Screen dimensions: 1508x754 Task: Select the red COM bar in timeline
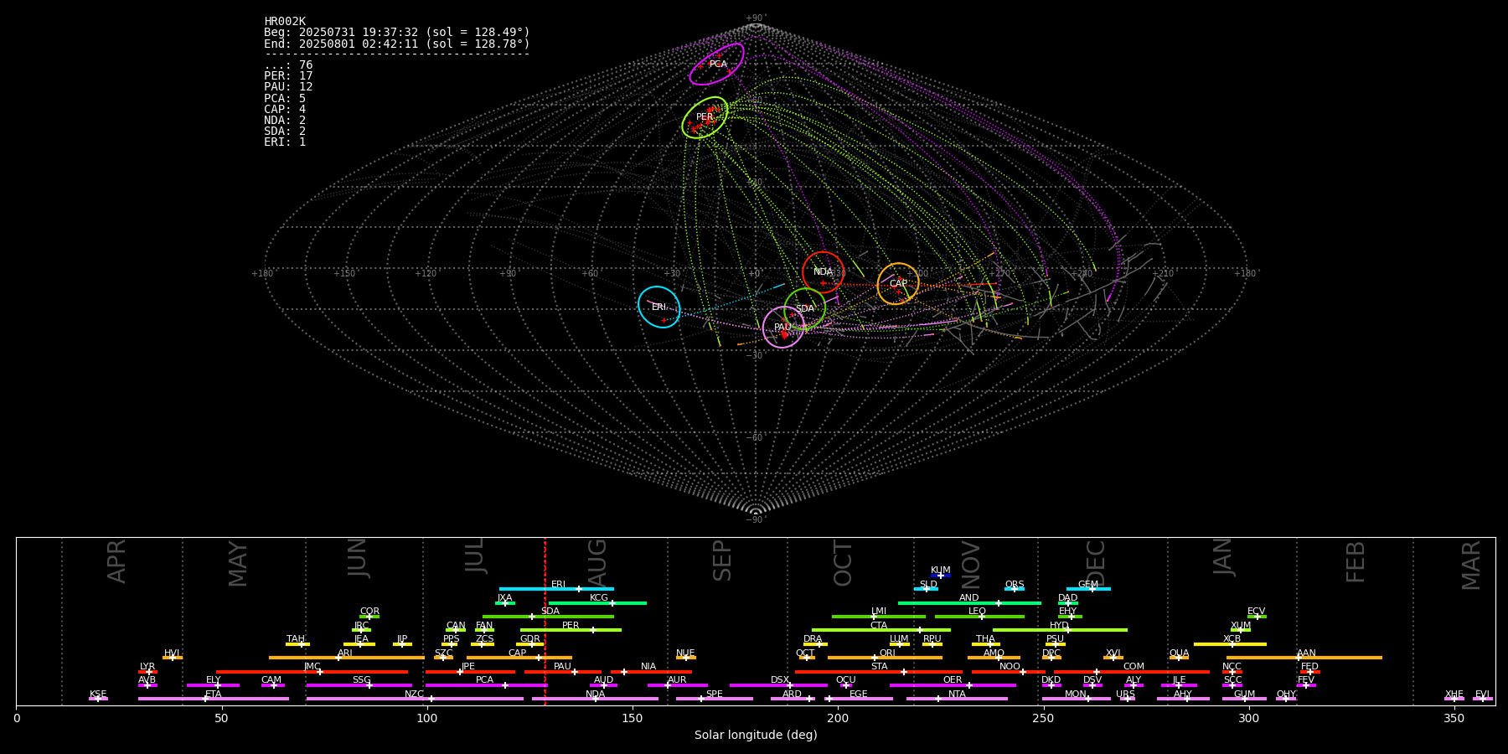pos(1133,671)
